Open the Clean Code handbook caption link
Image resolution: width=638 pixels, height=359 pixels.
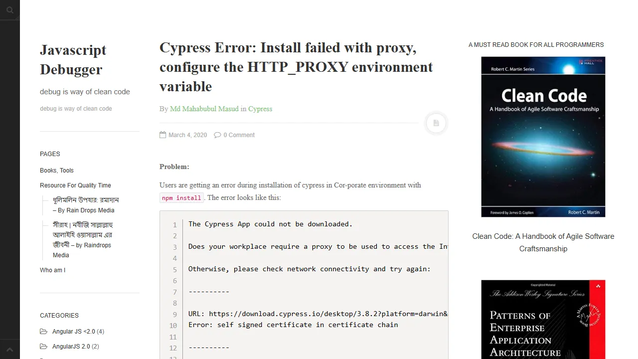[543, 242]
